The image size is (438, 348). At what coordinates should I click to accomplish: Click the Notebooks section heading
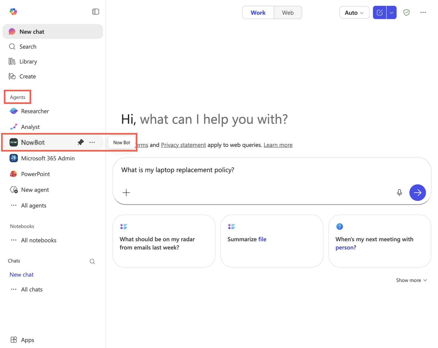pyautogui.click(x=22, y=226)
